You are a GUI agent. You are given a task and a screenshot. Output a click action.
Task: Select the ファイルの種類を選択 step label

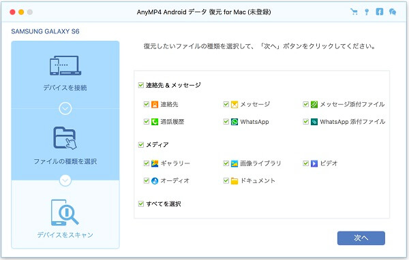[65, 161]
